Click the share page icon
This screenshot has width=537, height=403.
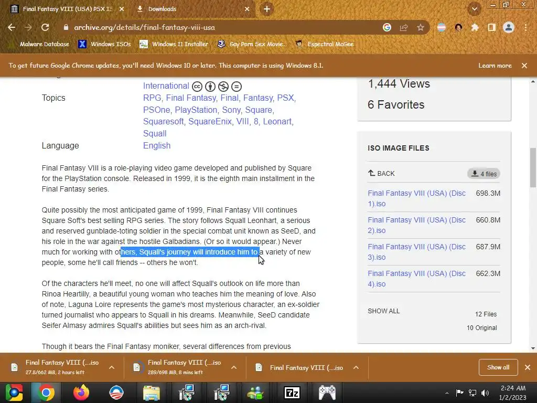(404, 27)
